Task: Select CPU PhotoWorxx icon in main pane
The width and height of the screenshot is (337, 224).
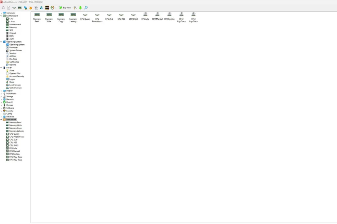Action: [97, 17]
